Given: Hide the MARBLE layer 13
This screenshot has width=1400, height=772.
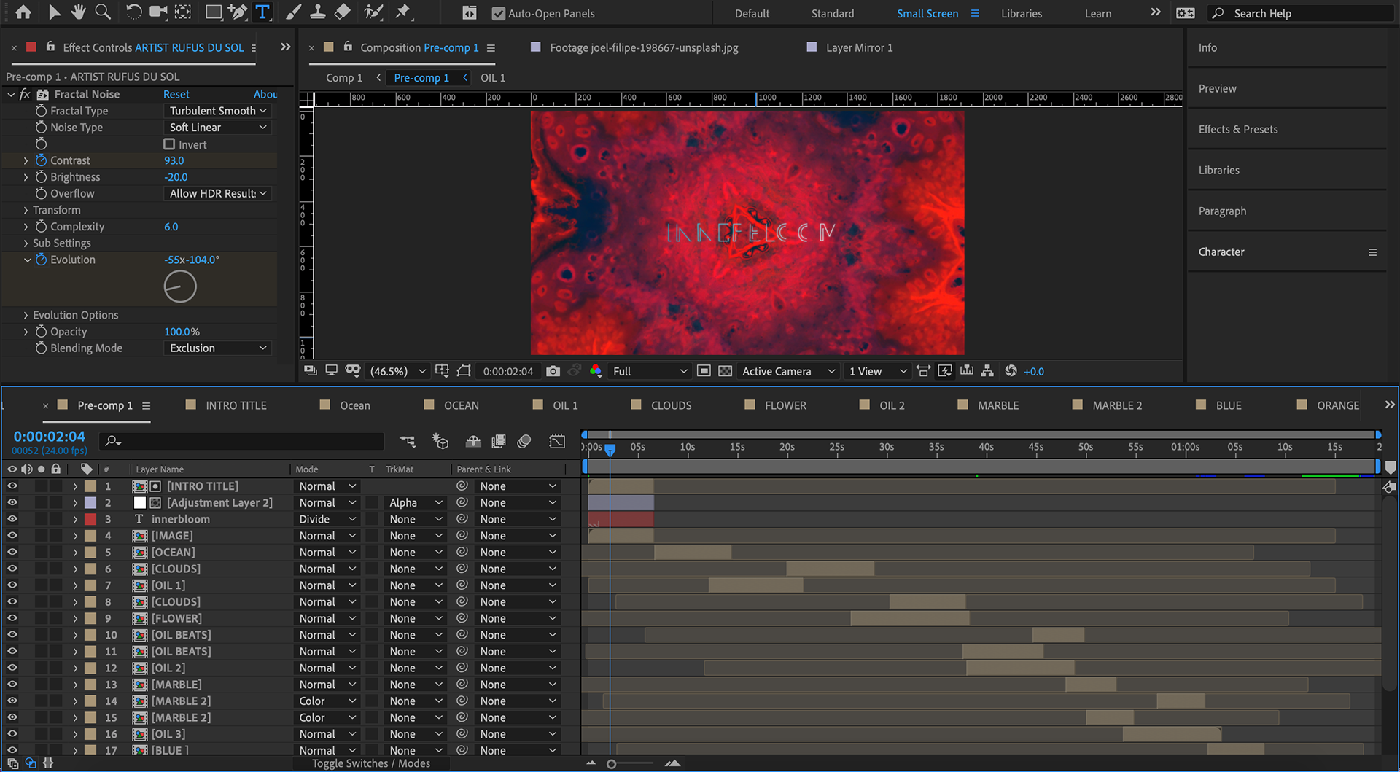Looking at the screenshot, I should [x=12, y=685].
